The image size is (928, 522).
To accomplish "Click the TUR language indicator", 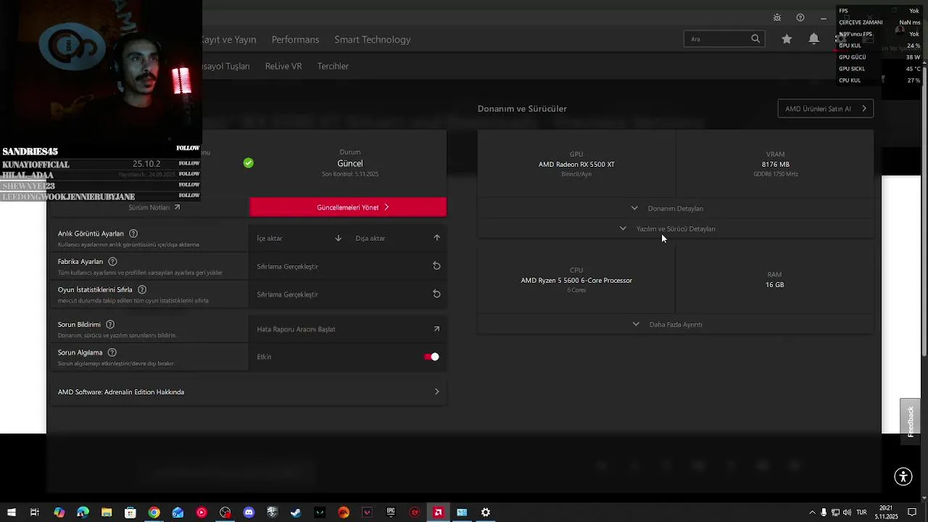I will pos(862,513).
